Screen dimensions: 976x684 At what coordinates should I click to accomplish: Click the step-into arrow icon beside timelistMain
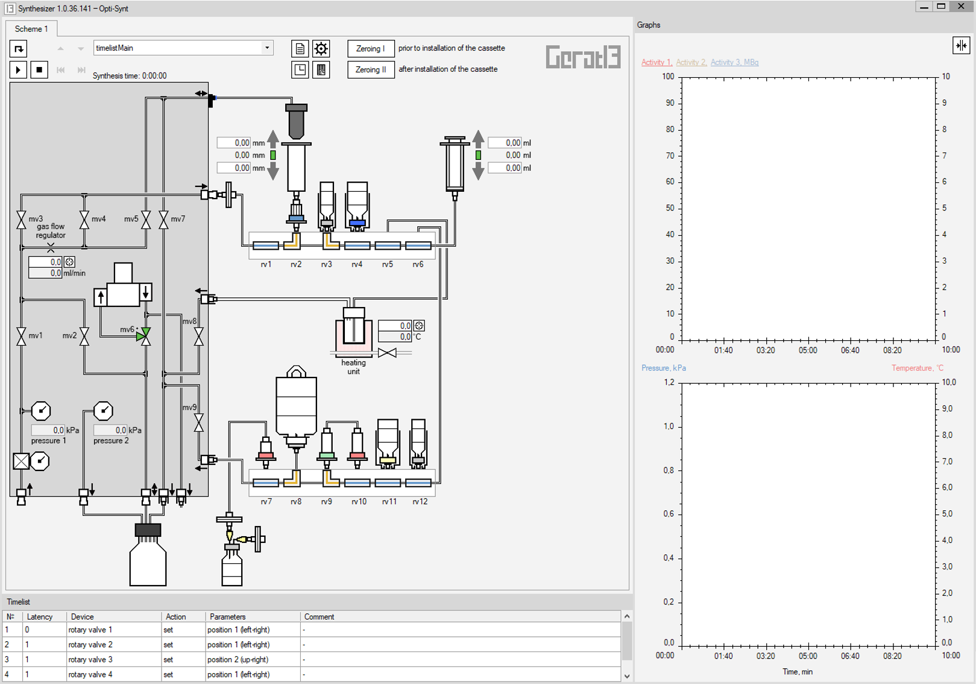point(18,48)
